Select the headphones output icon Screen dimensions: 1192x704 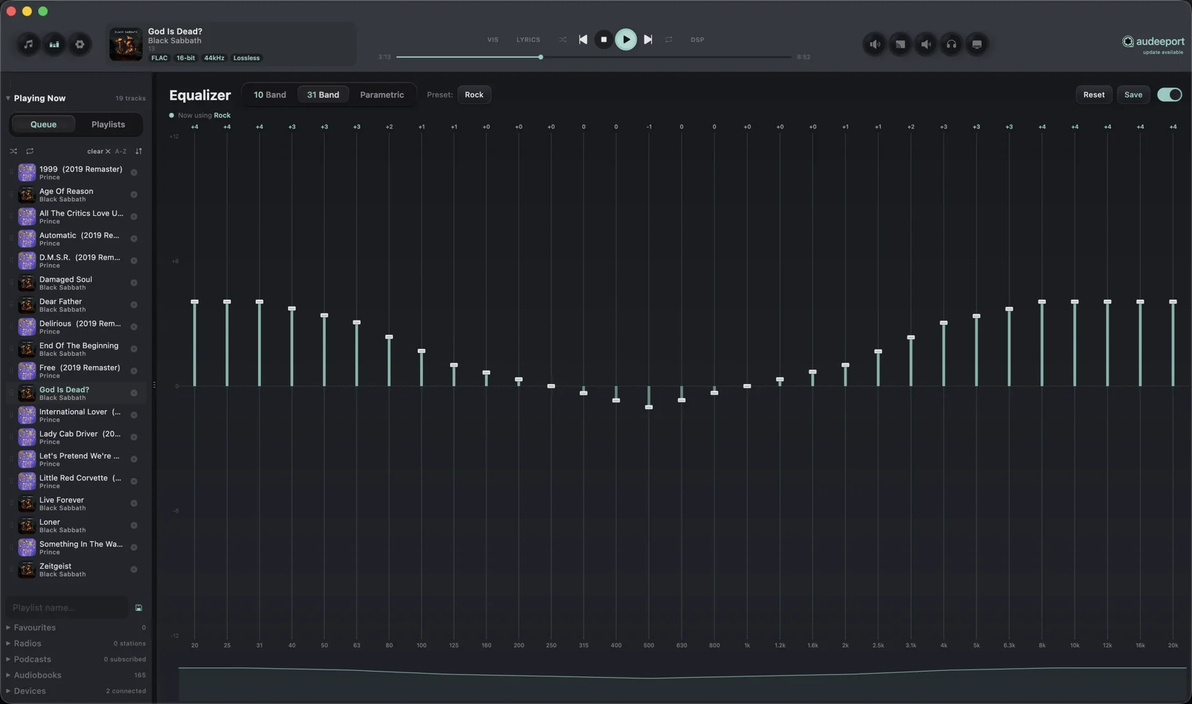[x=951, y=44]
